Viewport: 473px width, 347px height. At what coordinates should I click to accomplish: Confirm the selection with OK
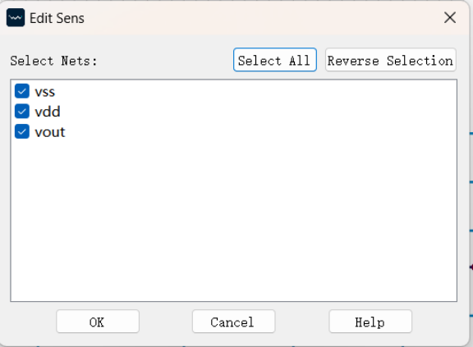point(98,322)
